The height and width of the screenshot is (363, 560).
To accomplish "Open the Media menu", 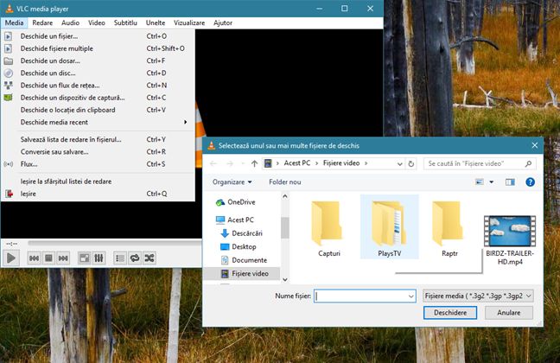I will click(x=15, y=22).
